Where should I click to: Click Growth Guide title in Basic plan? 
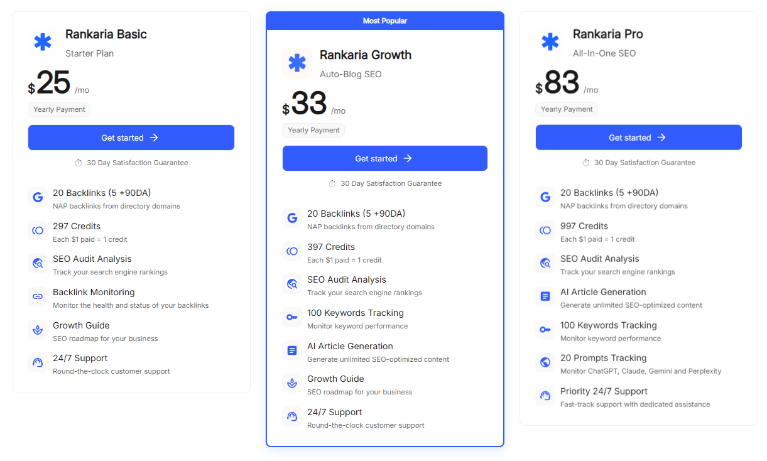click(x=81, y=325)
